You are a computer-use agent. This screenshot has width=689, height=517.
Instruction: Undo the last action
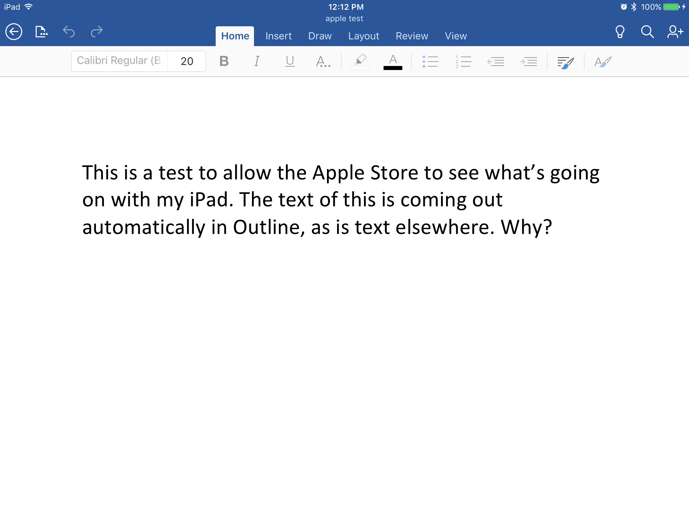click(x=69, y=31)
